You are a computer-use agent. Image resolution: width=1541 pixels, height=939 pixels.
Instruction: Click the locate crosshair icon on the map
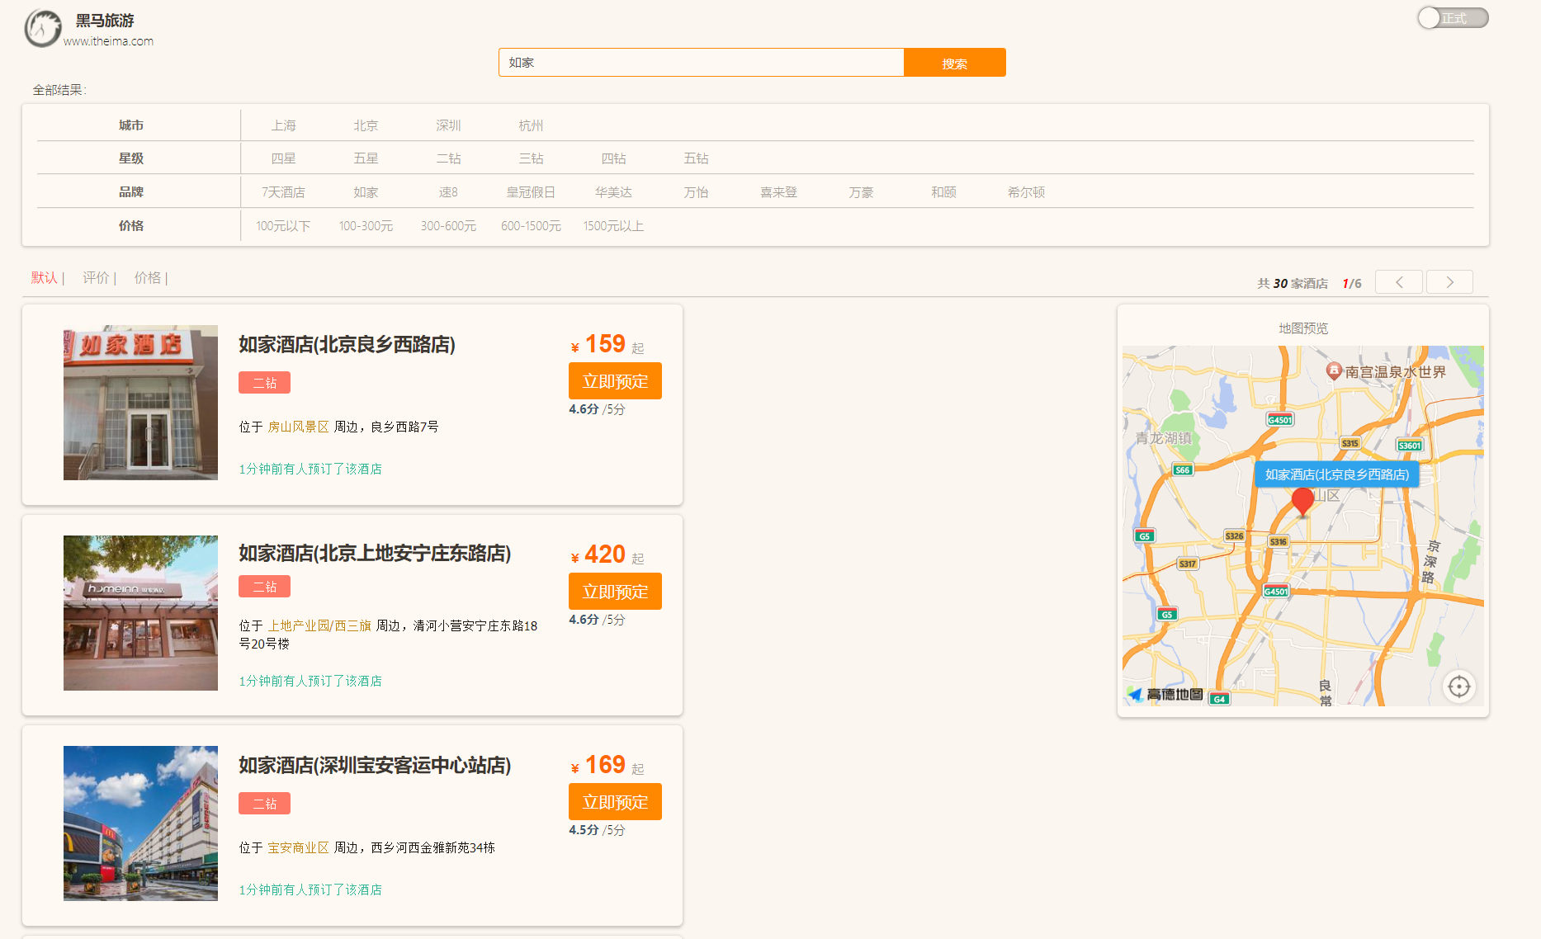coord(1459,687)
